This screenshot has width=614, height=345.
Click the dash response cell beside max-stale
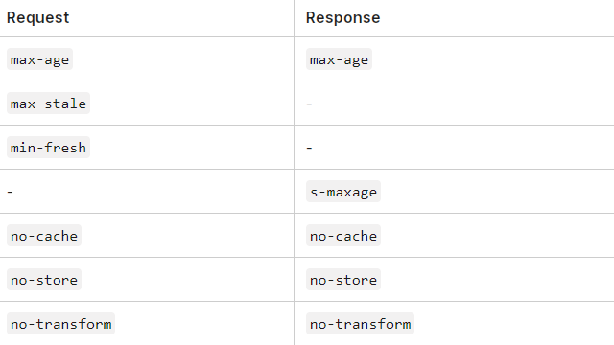[309, 103]
